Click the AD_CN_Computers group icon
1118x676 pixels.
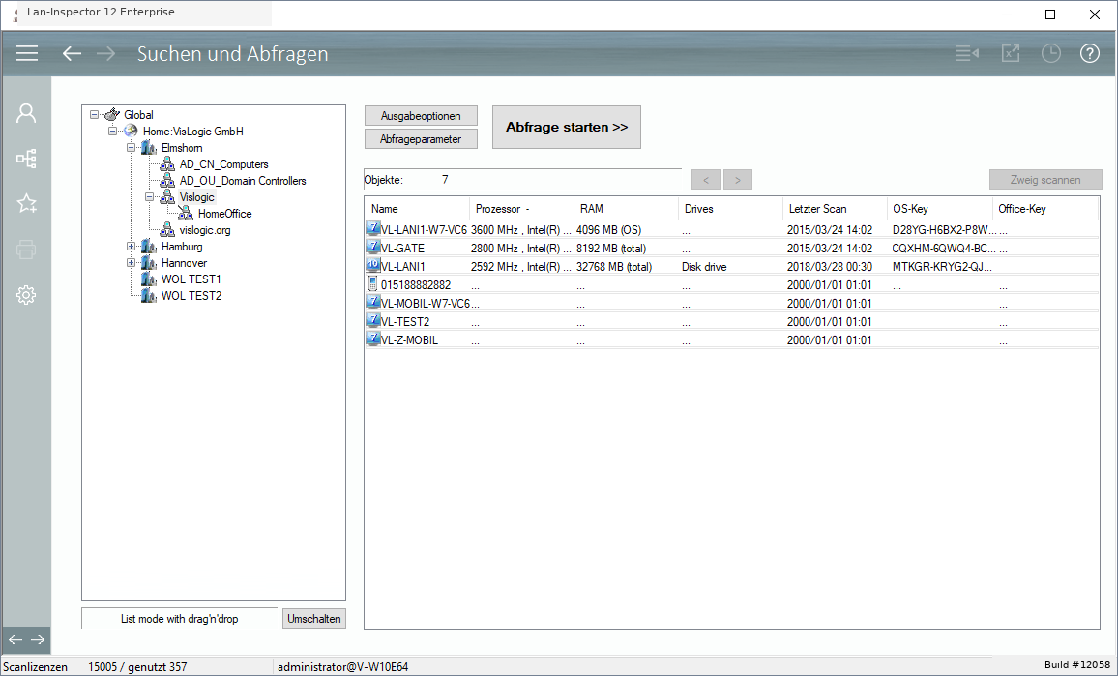167,164
